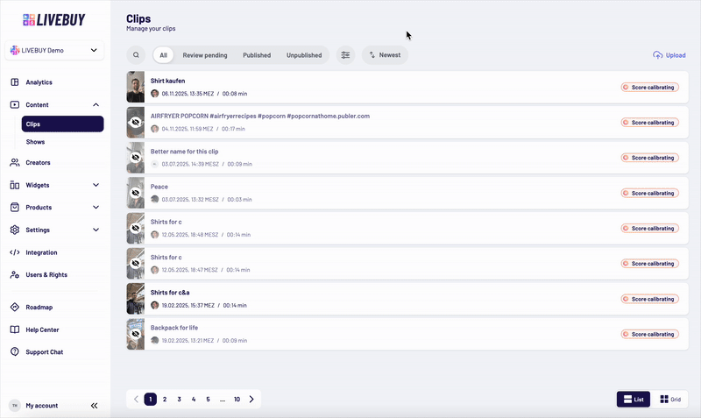701x418 pixels.
Task: Open the Shirt kaufen clip thumbnail
Action: [x=135, y=87]
